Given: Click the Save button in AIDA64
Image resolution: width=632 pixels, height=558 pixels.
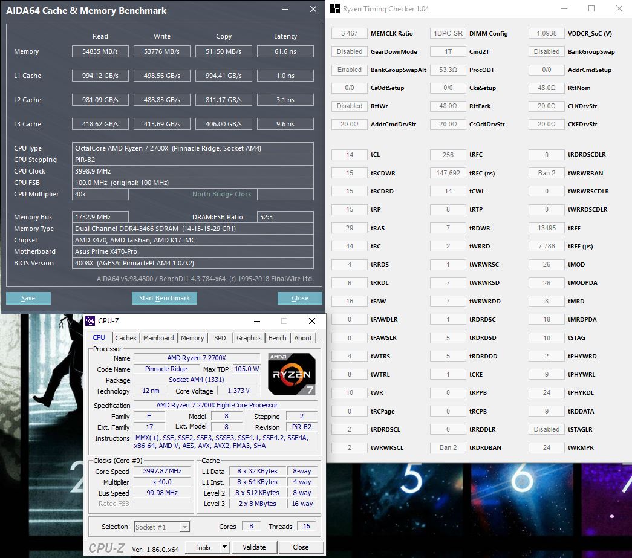Looking at the screenshot, I should pos(28,298).
